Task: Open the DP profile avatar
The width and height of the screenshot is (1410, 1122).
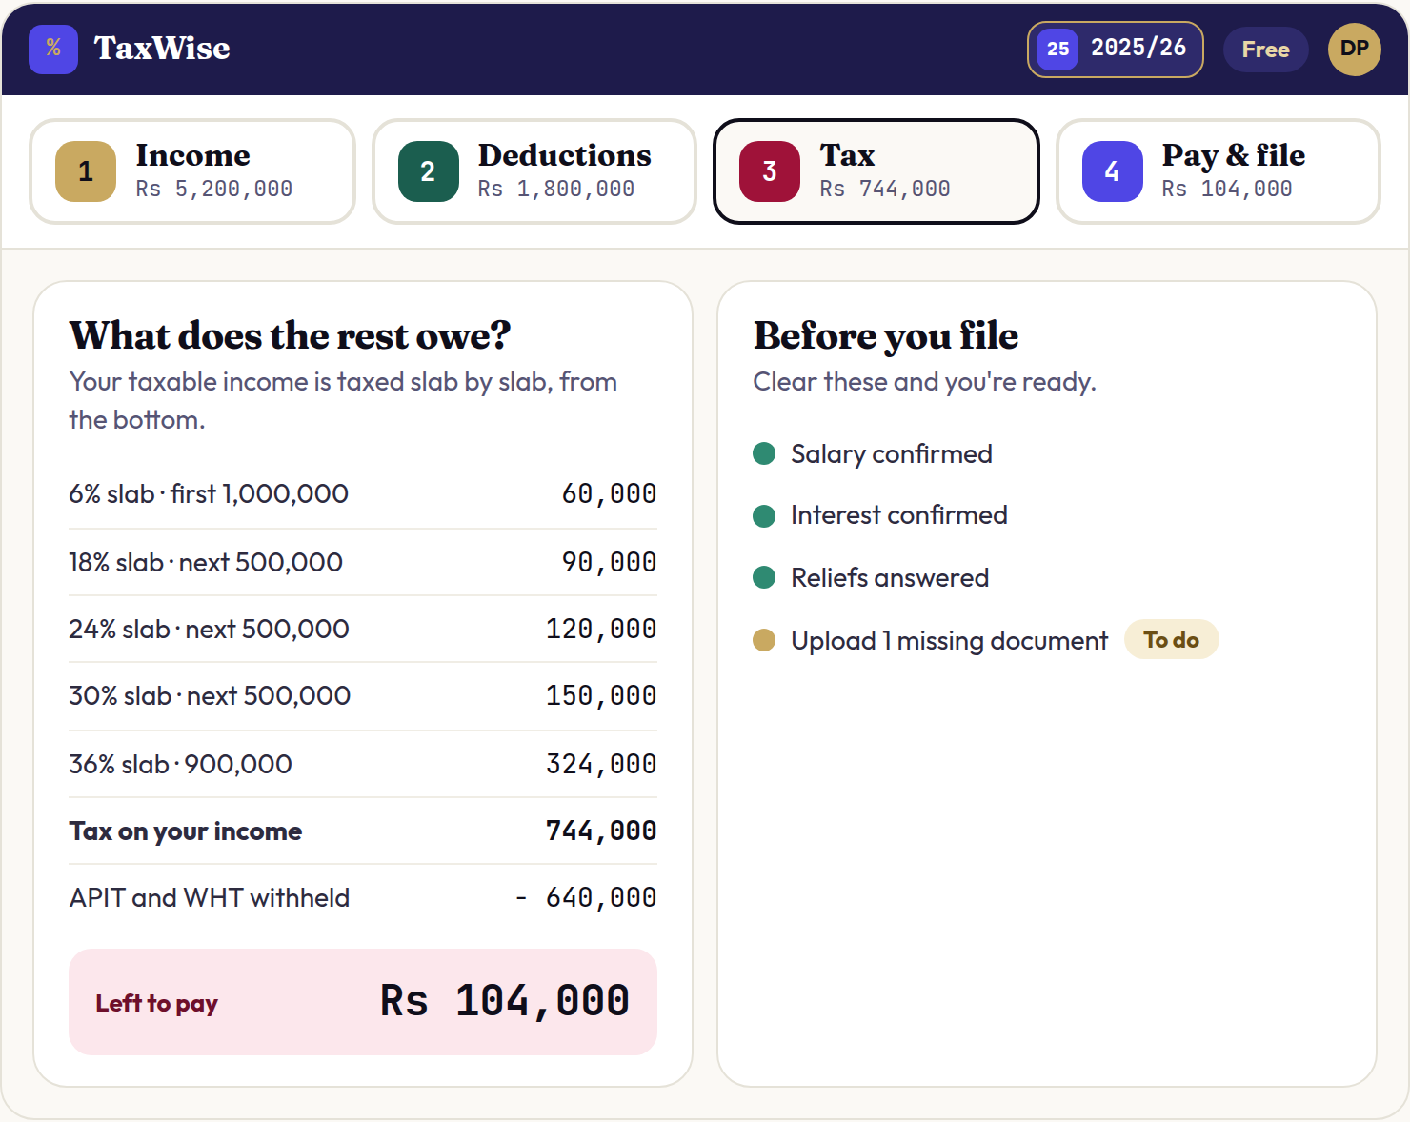Action: [1354, 49]
